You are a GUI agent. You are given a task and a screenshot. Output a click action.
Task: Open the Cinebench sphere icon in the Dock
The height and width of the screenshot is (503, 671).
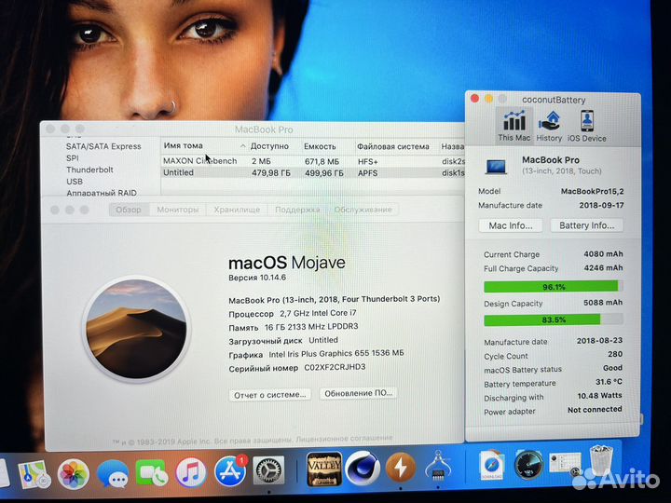[x=363, y=469]
